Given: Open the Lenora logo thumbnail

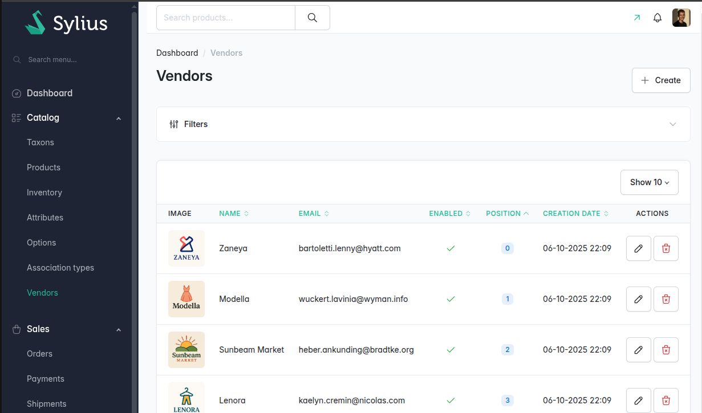Looking at the screenshot, I should click(186, 398).
